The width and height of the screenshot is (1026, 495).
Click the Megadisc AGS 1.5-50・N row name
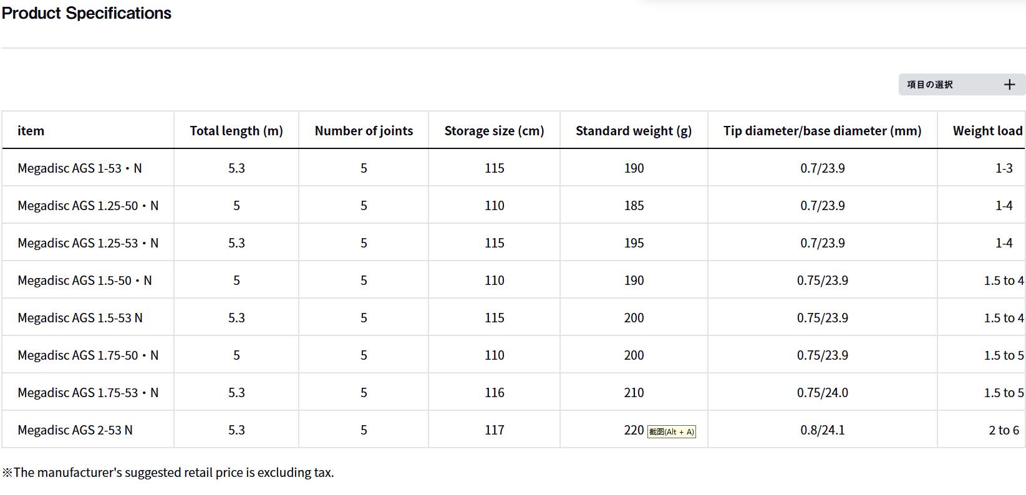[85, 281]
